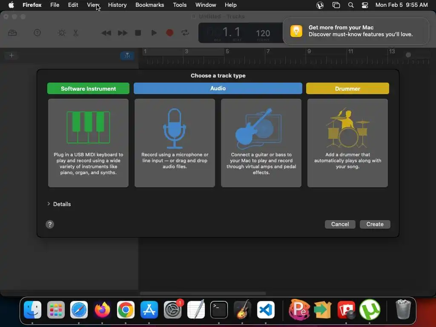This screenshot has height=327, width=436.
Task: Open the Get more from your Mac notification
Action: click(x=356, y=31)
